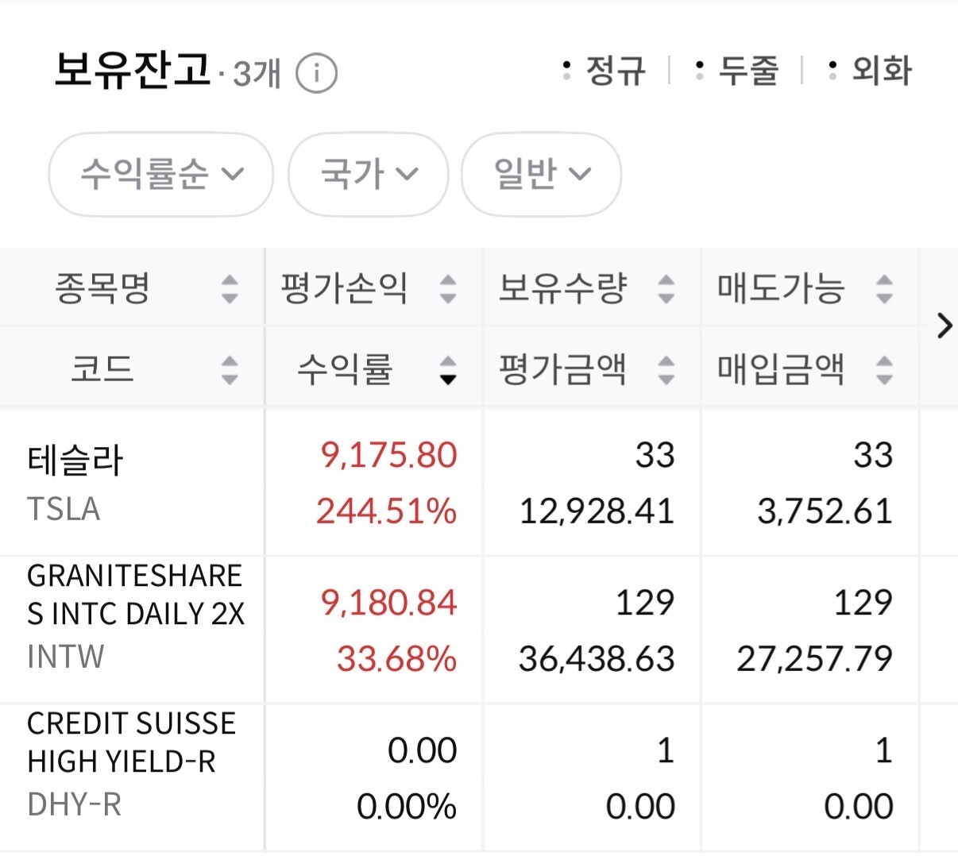
Task: Open the 일반 account type dropdown
Action: (x=541, y=174)
